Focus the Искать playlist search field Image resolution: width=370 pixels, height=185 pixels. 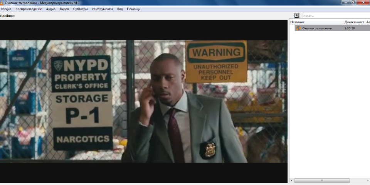click(x=336, y=16)
